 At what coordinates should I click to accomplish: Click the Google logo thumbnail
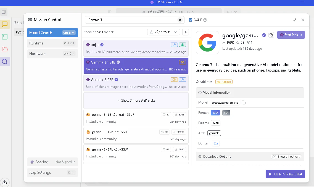[x=207, y=43]
